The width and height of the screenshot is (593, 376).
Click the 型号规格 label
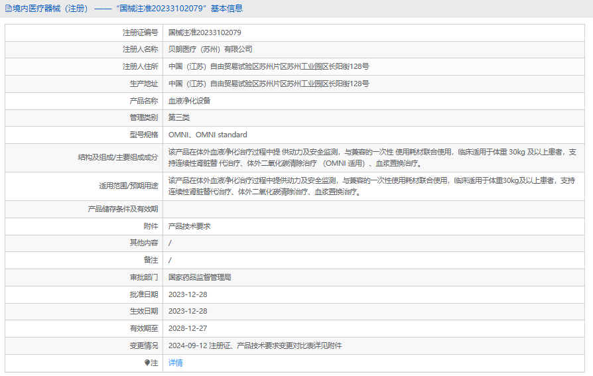[144, 135]
